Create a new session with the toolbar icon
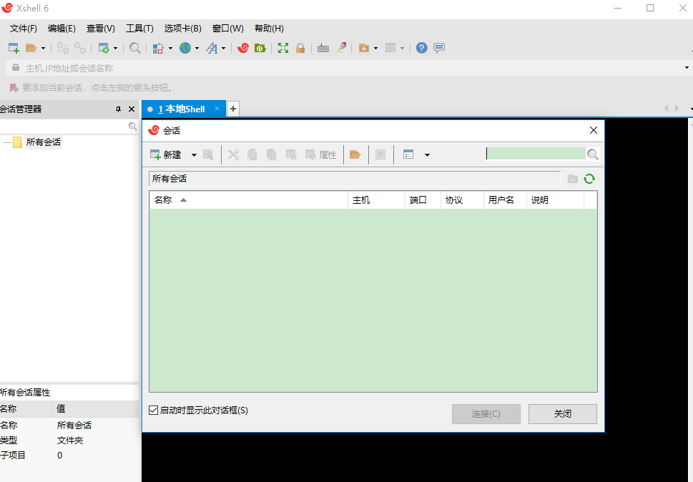Screen dimensions: 693x482 coord(13,48)
